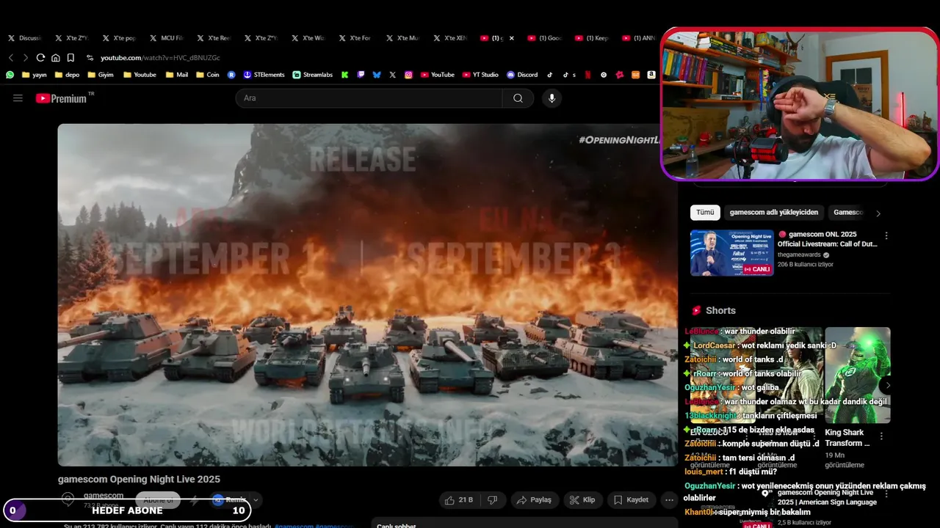Open gamescom ONL 2025 livestream thumbnail
The height and width of the screenshot is (528, 940).
(x=731, y=253)
